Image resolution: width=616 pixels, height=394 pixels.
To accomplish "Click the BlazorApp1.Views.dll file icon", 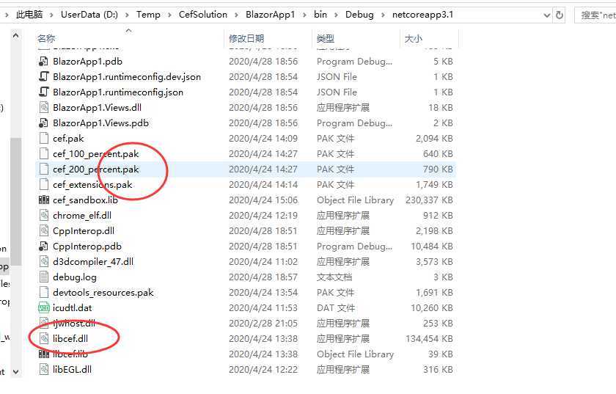I will click(43, 107).
